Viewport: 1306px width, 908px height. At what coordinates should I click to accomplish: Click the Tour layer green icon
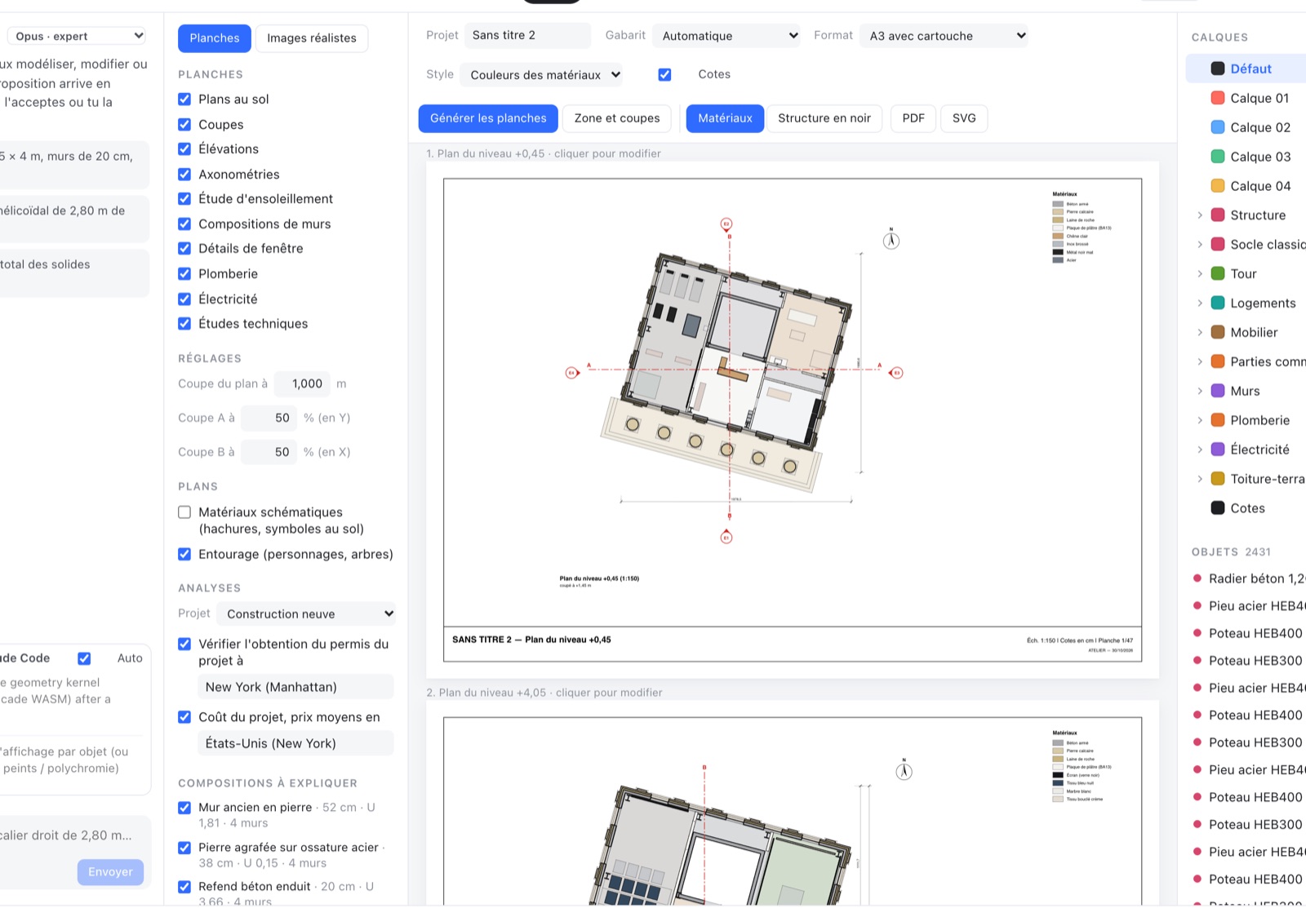click(1218, 274)
